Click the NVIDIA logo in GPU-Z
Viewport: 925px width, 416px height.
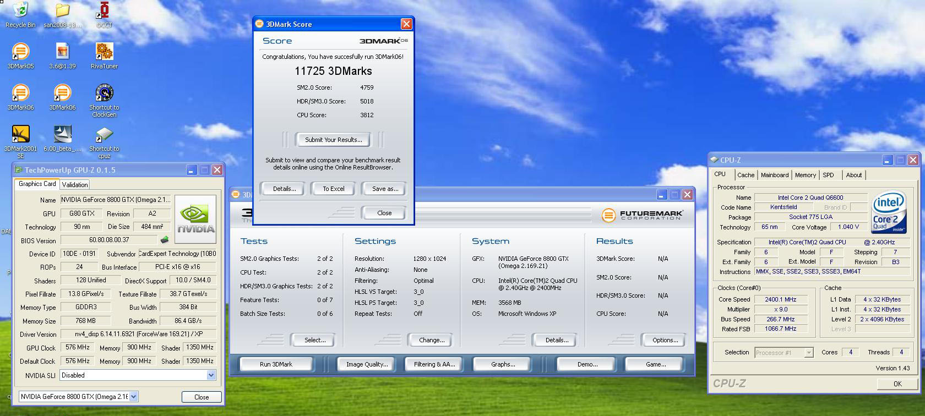(195, 219)
